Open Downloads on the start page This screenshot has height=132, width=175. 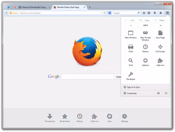(50, 118)
